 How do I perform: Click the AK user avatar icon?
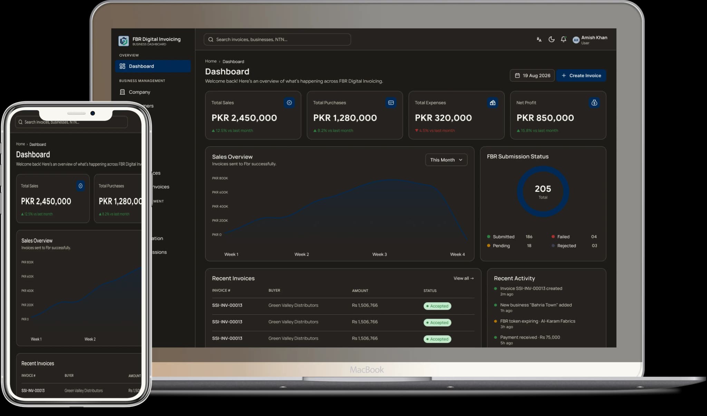coord(575,40)
